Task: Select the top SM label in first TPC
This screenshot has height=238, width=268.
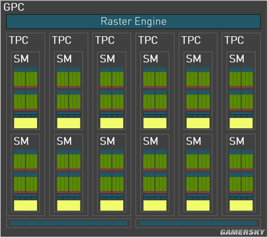Action: pos(21,59)
